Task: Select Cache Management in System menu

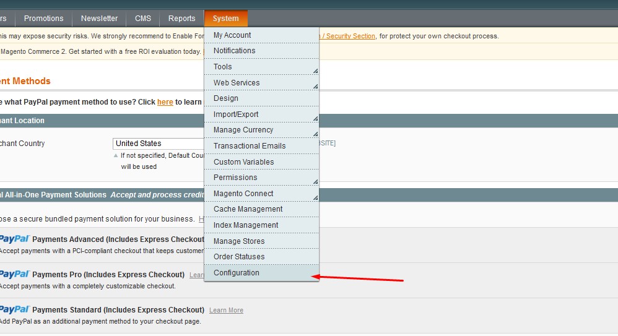Action: [248, 209]
